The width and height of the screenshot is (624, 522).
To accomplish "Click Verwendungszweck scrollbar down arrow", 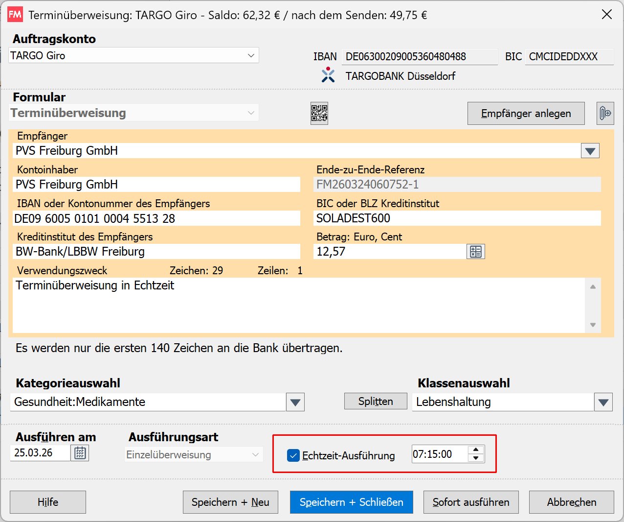I will 593,325.
